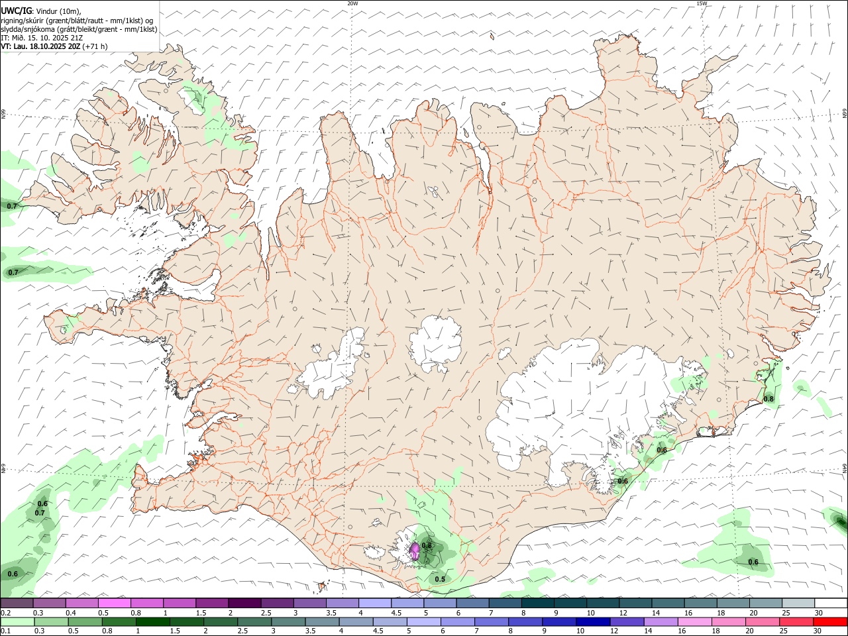
Task: Click the dark teal 8 swatch on snow scale
Action: coord(538,603)
